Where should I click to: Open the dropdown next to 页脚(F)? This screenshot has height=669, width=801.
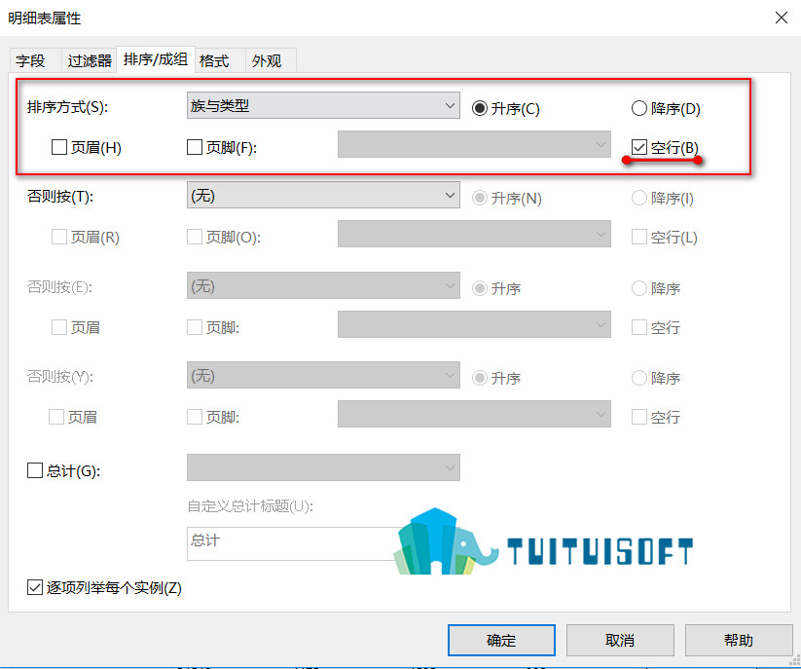(474, 144)
